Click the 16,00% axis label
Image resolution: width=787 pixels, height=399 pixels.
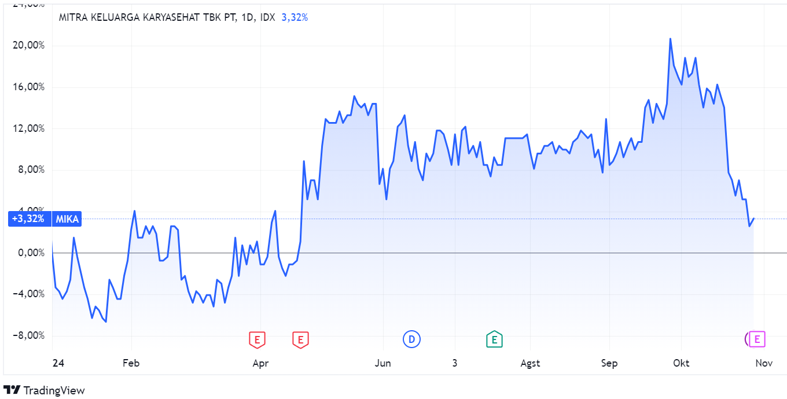[30, 87]
